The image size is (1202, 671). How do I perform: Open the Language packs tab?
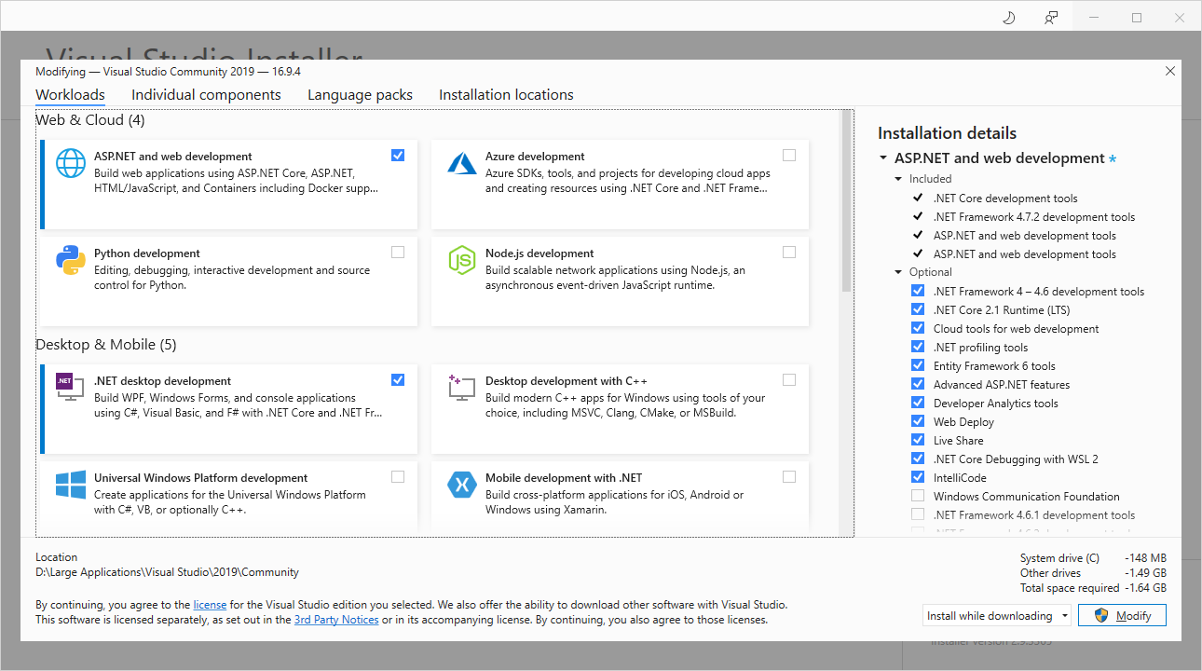pyautogui.click(x=360, y=95)
